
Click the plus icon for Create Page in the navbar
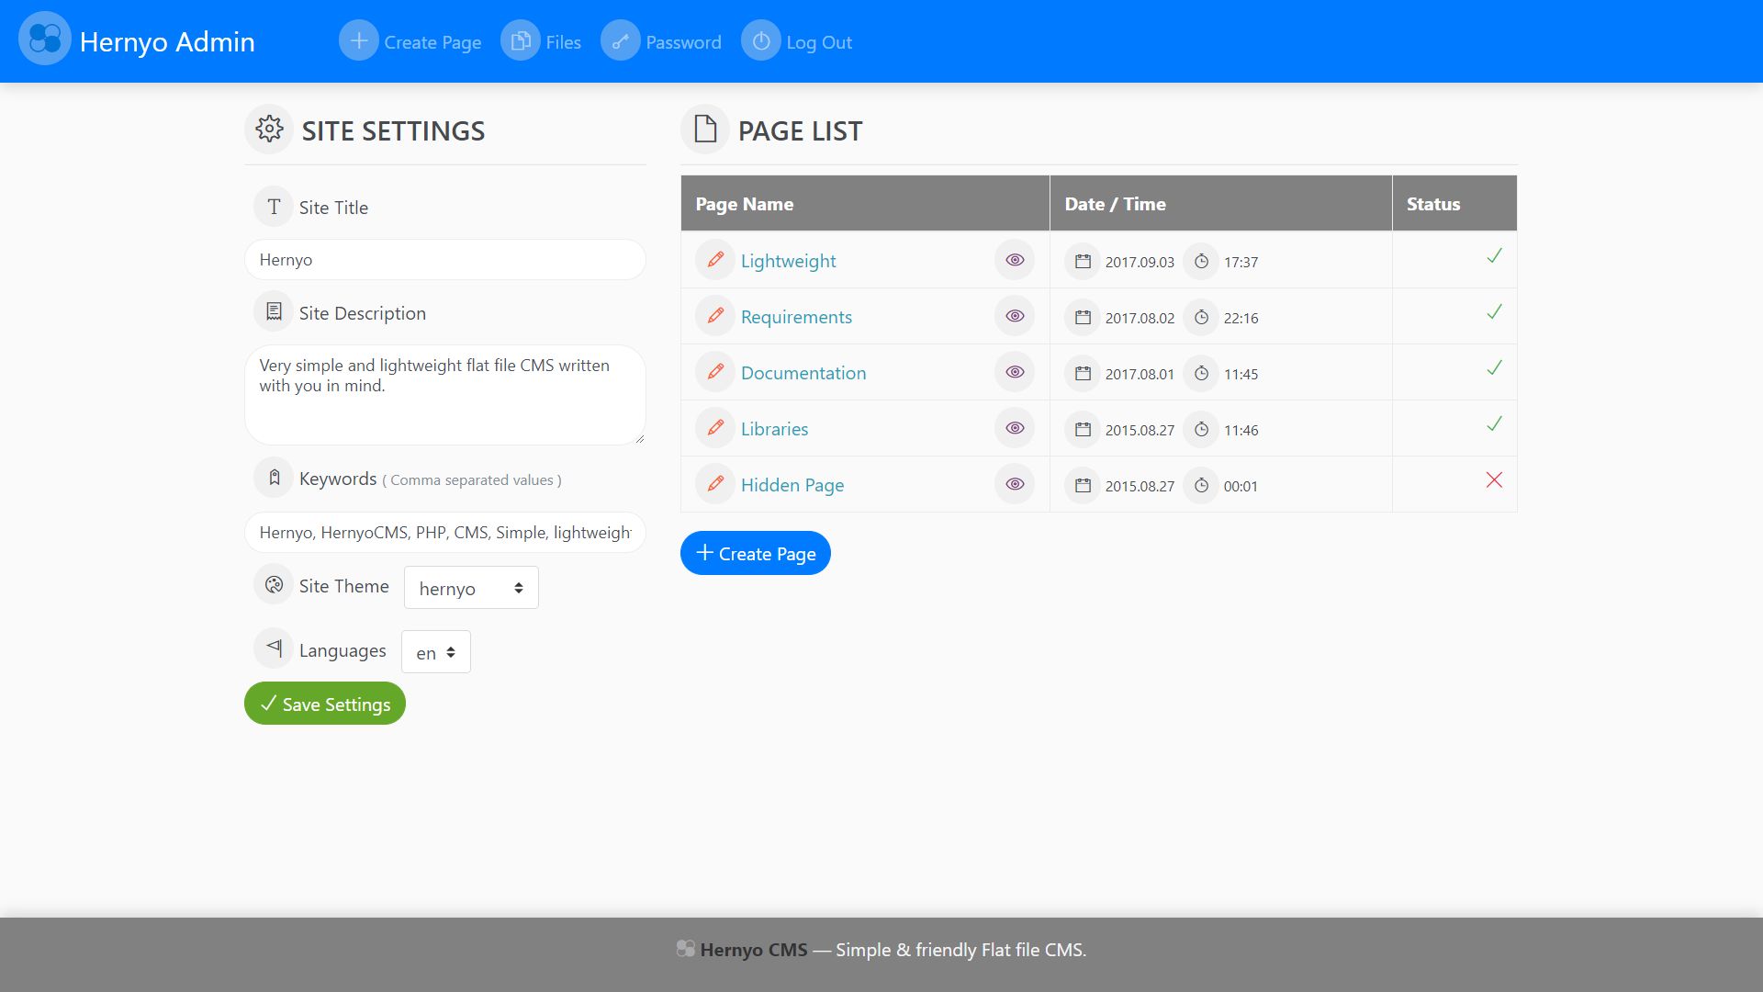pos(359,41)
